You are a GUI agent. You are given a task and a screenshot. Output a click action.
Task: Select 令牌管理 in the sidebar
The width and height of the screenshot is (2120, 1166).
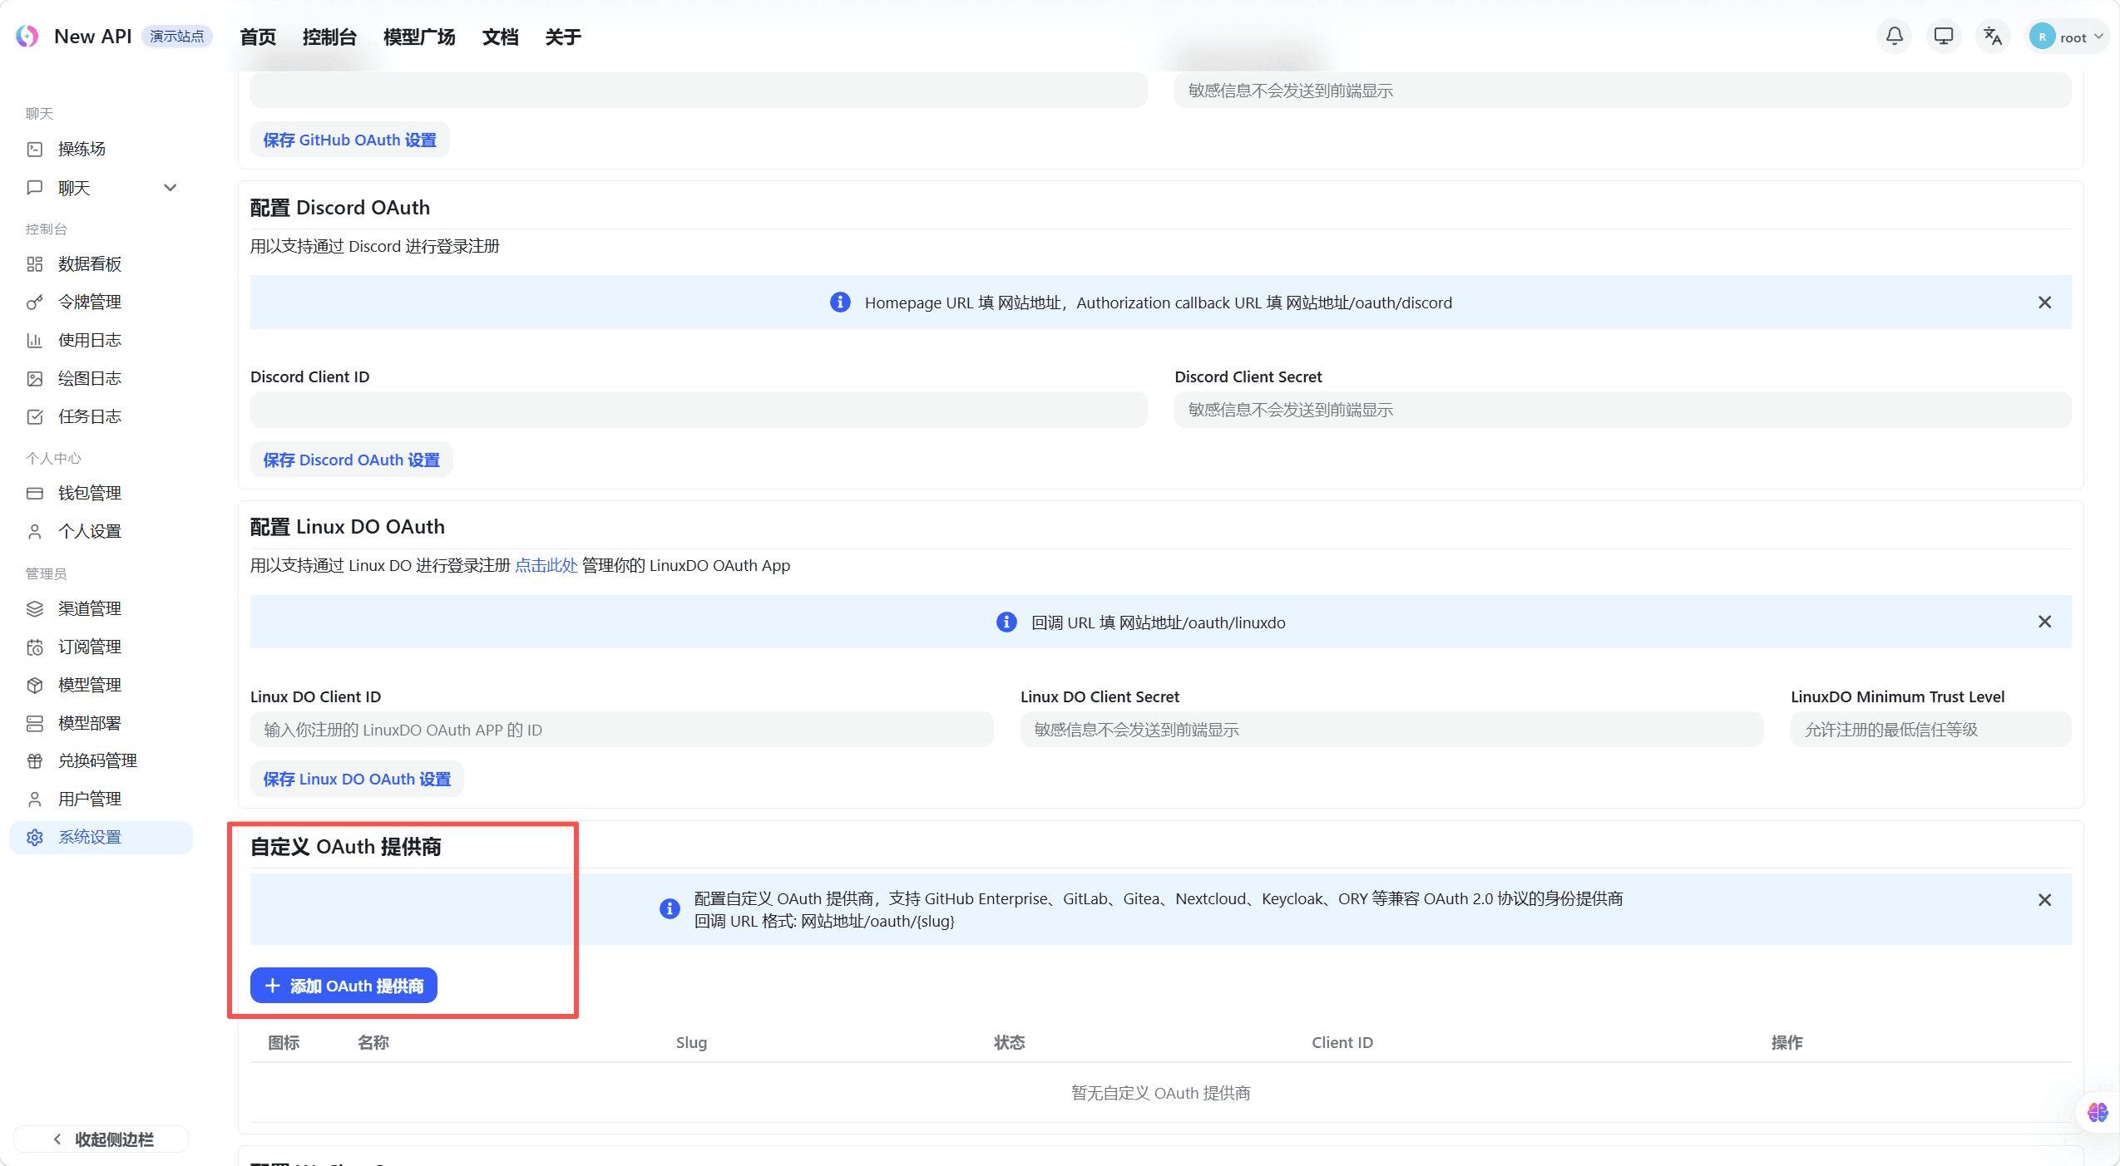point(88,302)
